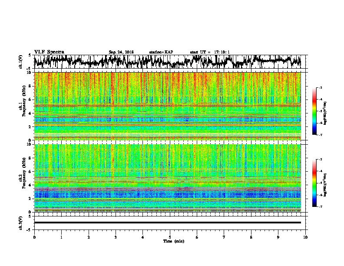The width and height of the screenshot is (344, 266).
Task: Click the ch.1 voltage waveform trace
Action: [167, 62]
